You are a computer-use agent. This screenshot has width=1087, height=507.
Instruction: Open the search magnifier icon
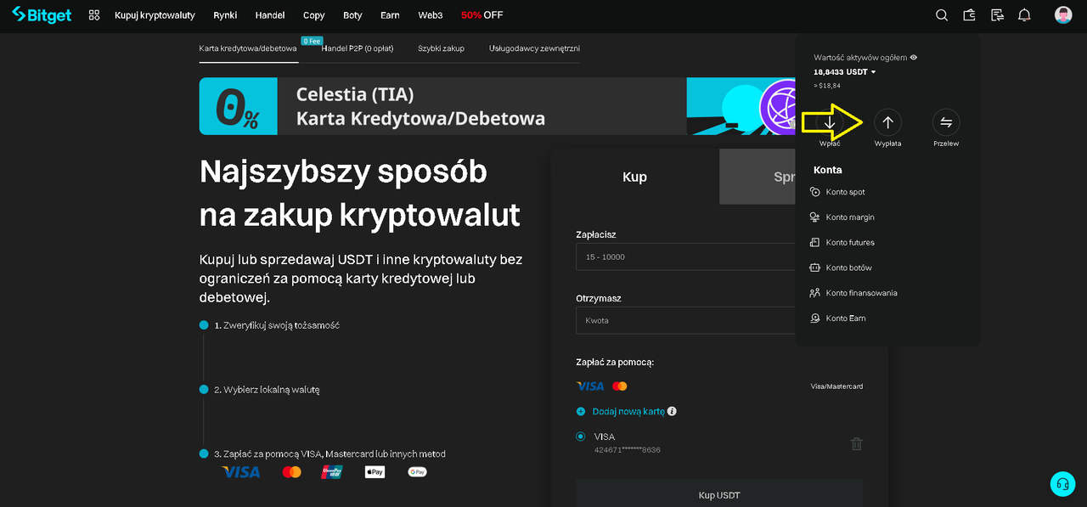coord(942,15)
